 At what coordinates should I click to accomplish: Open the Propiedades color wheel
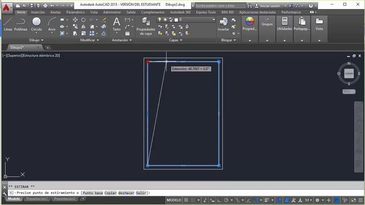coord(250,21)
